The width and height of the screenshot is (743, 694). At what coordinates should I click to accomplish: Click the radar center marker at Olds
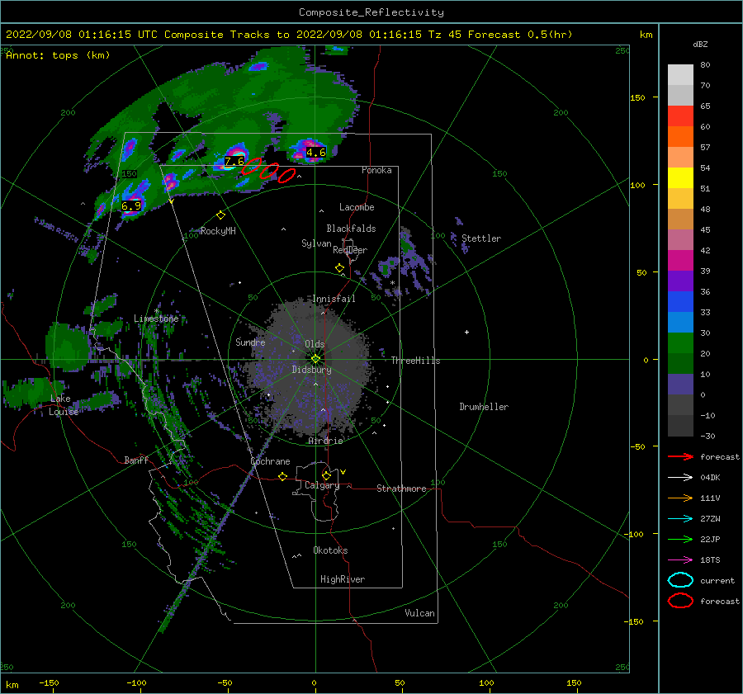315,359
